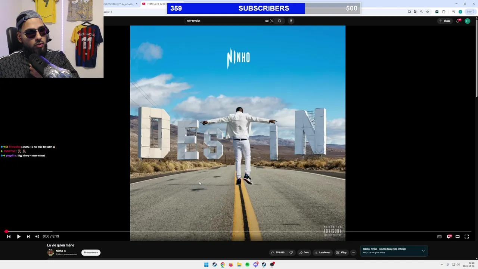Translate this page icon in address bar
Screen dimensions: 478x269
415,12
